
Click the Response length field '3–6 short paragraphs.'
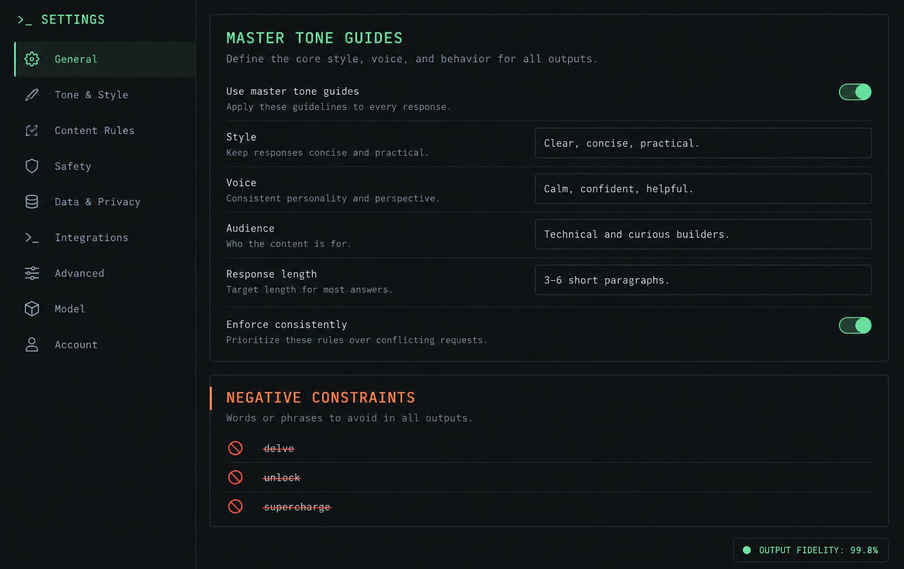(703, 280)
